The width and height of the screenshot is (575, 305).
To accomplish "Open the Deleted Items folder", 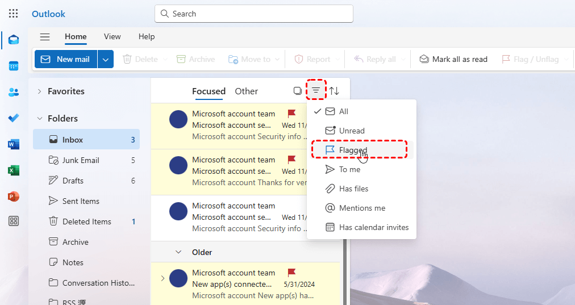I will tap(86, 222).
